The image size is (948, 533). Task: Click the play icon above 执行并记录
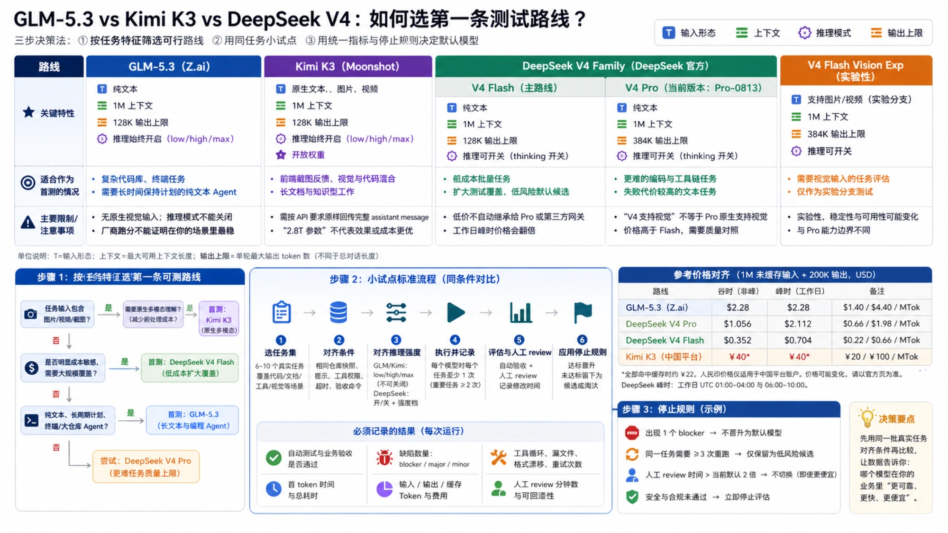tap(455, 312)
